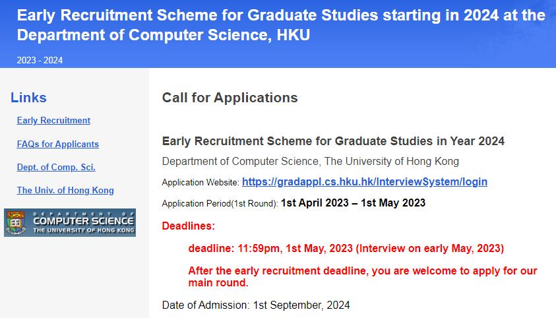
Task: Click the Application Website label text
Action: point(201,183)
